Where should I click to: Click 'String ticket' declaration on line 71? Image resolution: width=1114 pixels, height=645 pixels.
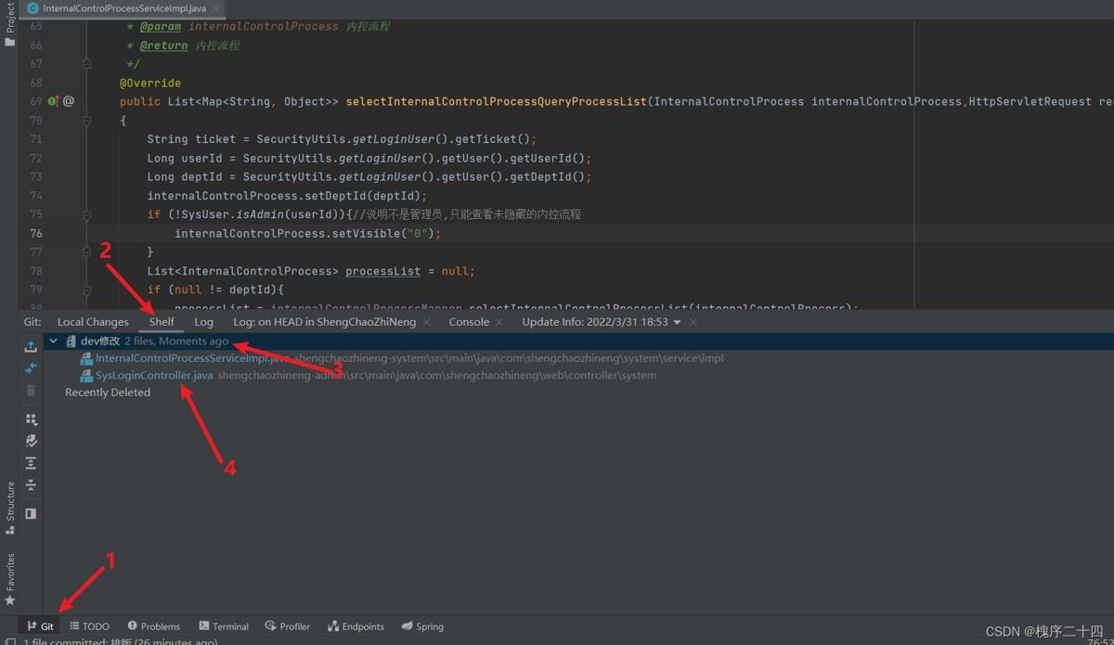pos(191,139)
